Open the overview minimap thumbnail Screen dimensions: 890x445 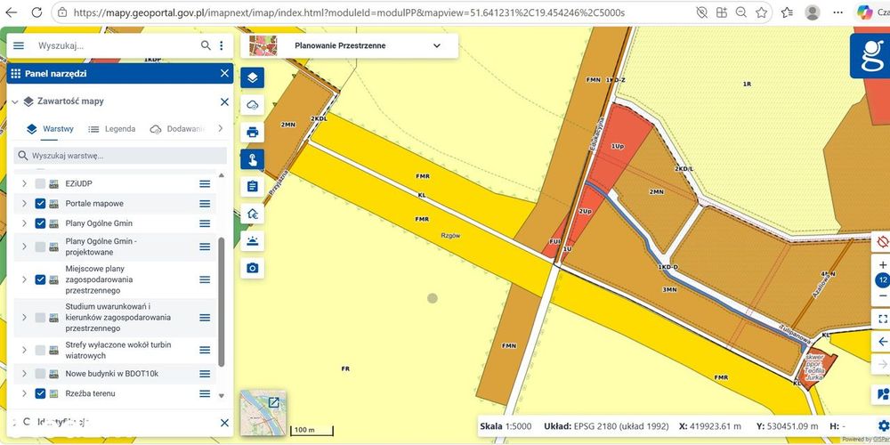point(263,413)
